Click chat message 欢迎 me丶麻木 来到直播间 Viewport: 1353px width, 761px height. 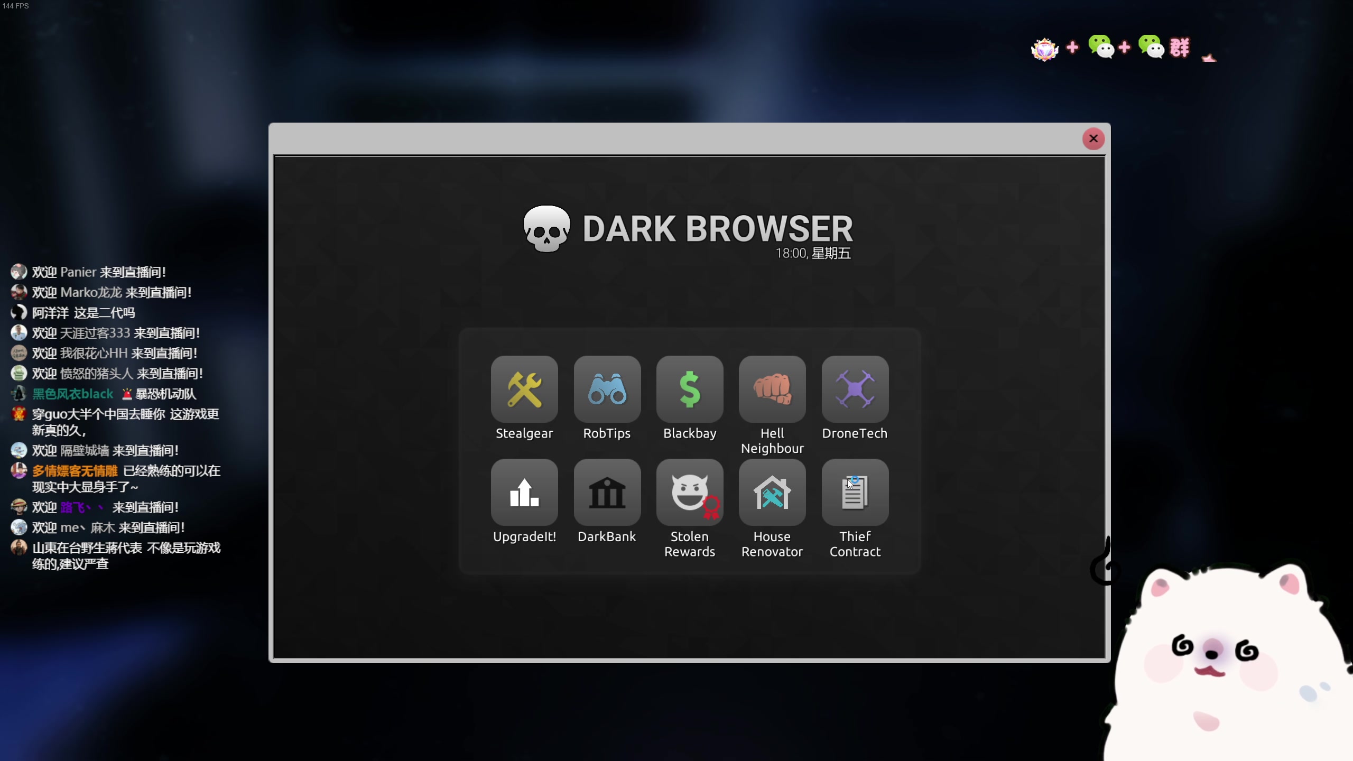tap(108, 527)
